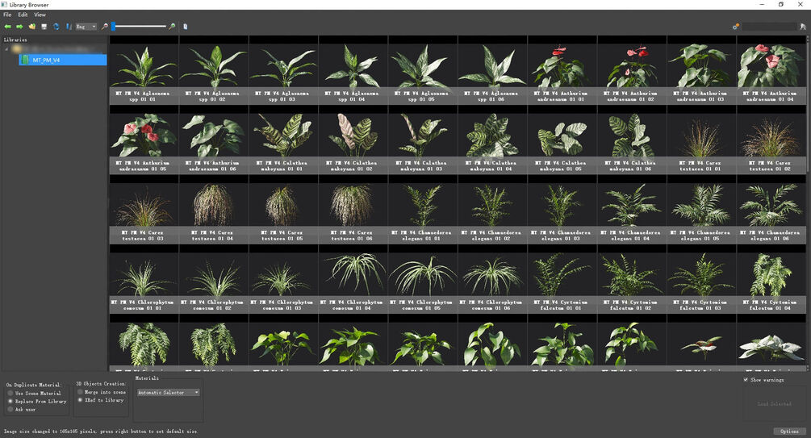The image size is (811, 438).
Task: Click the Options button
Action: click(x=789, y=432)
